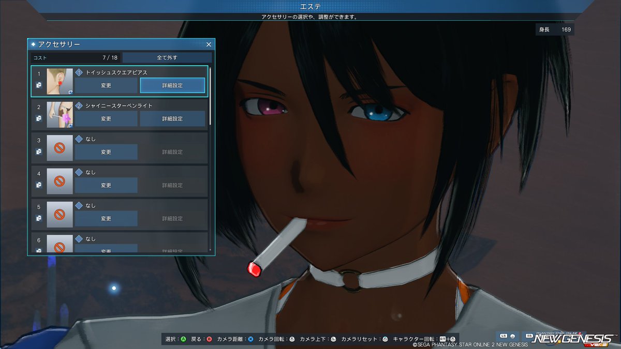621x349 pixels.
Task: Click the disabled 詳細設定 in slot 5
Action: pyautogui.click(x=172, y=218)
